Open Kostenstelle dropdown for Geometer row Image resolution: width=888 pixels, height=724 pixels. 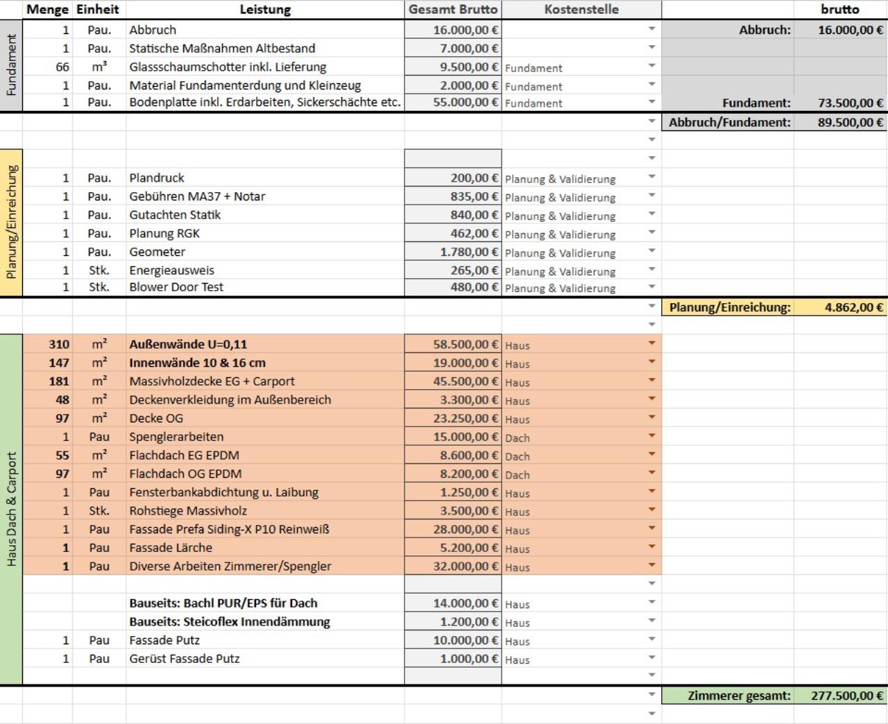pyautogui.click(x=651, y=251)
